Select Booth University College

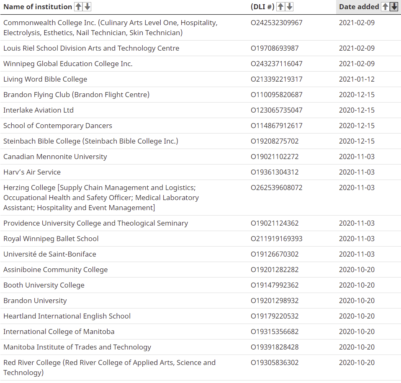[x=44, y=285]
